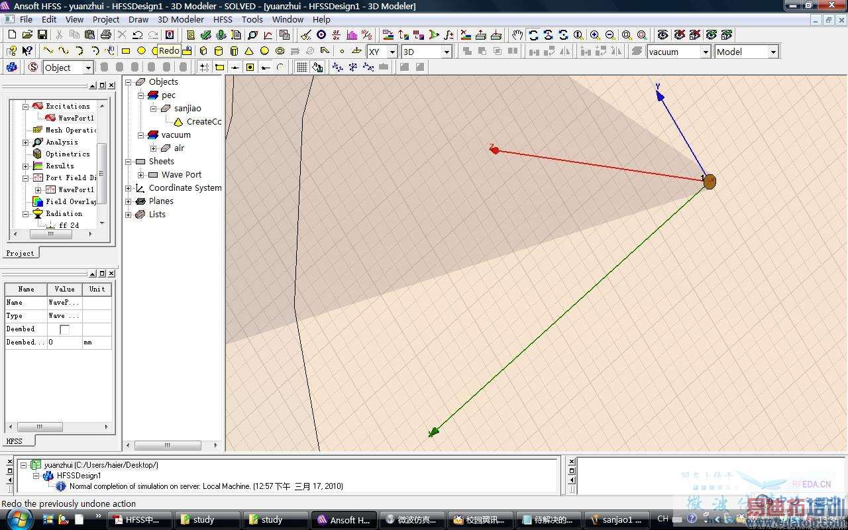Select WavePort1 under Excitations
This screenshot has height=530, width=848.
(75, 118)
